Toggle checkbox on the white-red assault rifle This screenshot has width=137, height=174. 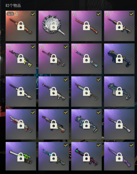pos(33,112)
